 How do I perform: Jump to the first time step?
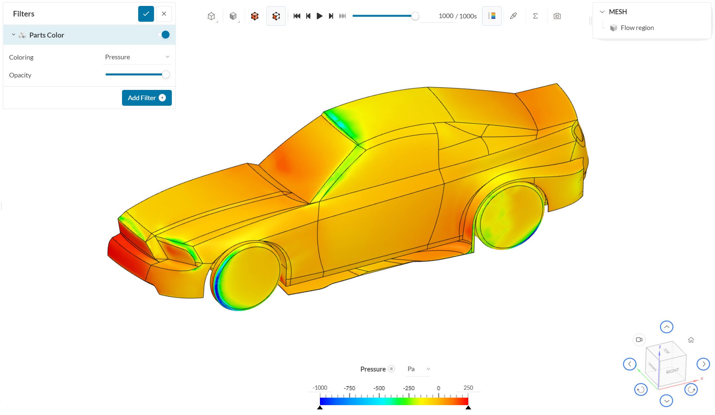click(296, 16)
